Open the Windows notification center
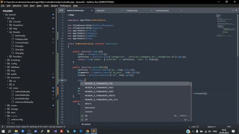 click(x=233, y=131)
